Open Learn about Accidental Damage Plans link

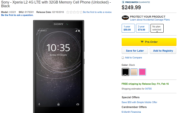[x=150, y=20]
